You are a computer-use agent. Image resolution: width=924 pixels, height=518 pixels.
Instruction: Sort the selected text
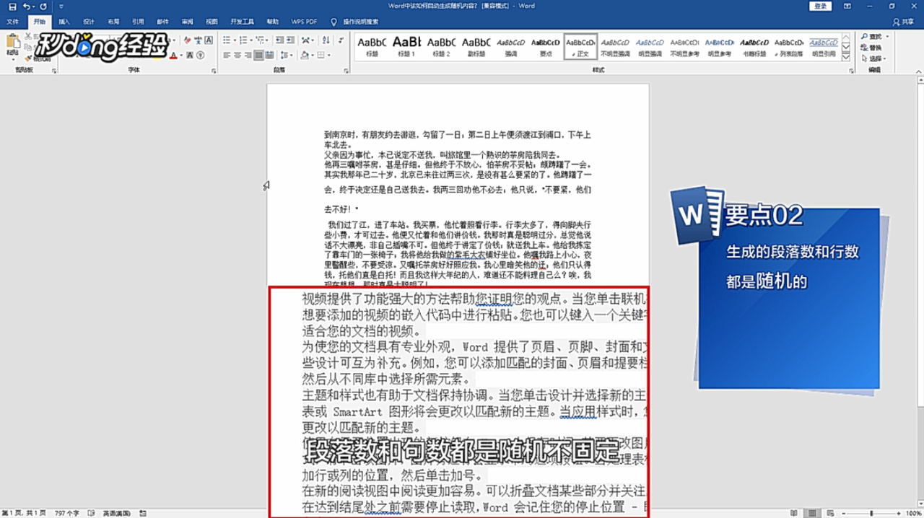point(327,40)
